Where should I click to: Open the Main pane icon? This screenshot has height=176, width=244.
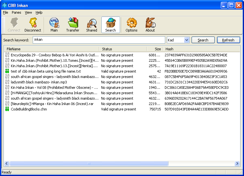[54, 23]
